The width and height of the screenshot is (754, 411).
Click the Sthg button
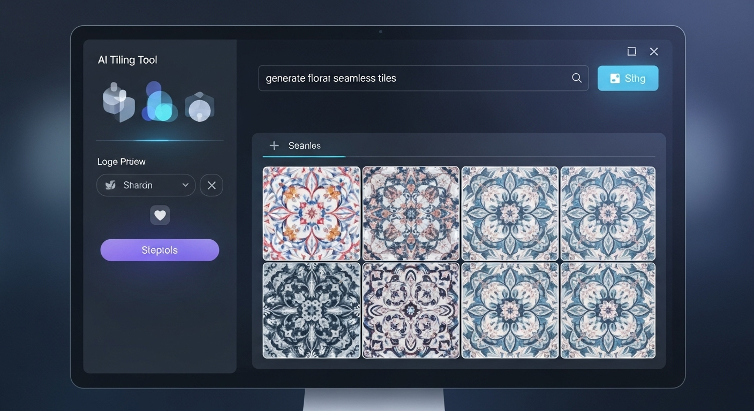(628, 78)
